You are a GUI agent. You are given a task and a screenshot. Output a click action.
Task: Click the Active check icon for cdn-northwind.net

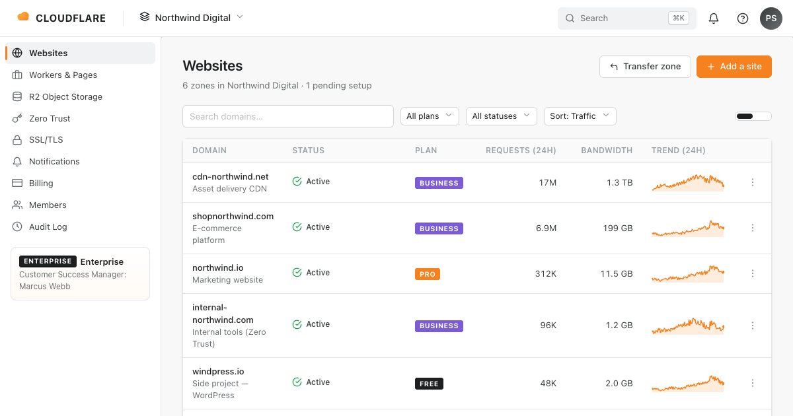(x=297, y=182)
